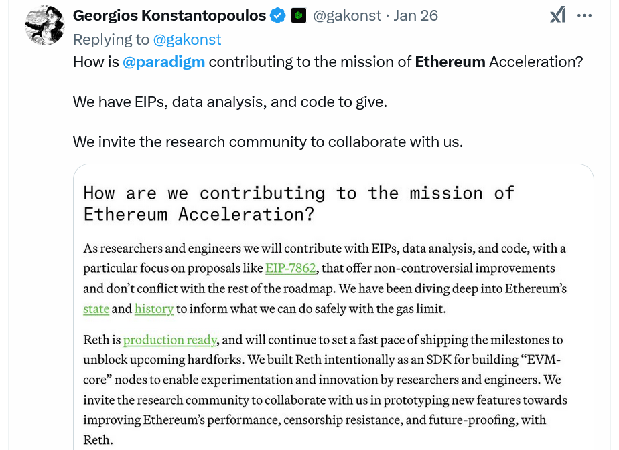The height and width of the screenshot is (450, 619).
Task: Click @gakonst in the Replying to line
Action: point(187,40)
